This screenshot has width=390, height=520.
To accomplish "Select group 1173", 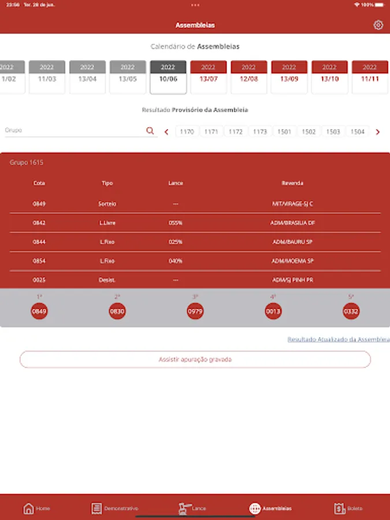I will tap(260, 132).
